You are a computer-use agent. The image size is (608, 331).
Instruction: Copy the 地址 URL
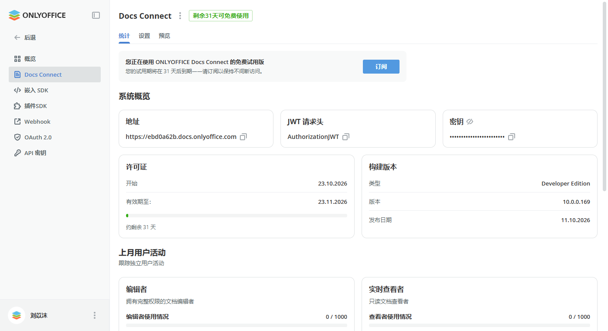[x=243, y=137]
